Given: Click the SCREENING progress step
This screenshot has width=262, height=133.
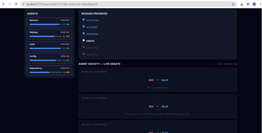Looking at the screenshot, I should point(92,34).
